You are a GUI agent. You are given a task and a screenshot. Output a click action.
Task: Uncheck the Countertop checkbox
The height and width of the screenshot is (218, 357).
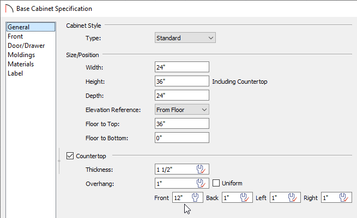tap(70, 156)
